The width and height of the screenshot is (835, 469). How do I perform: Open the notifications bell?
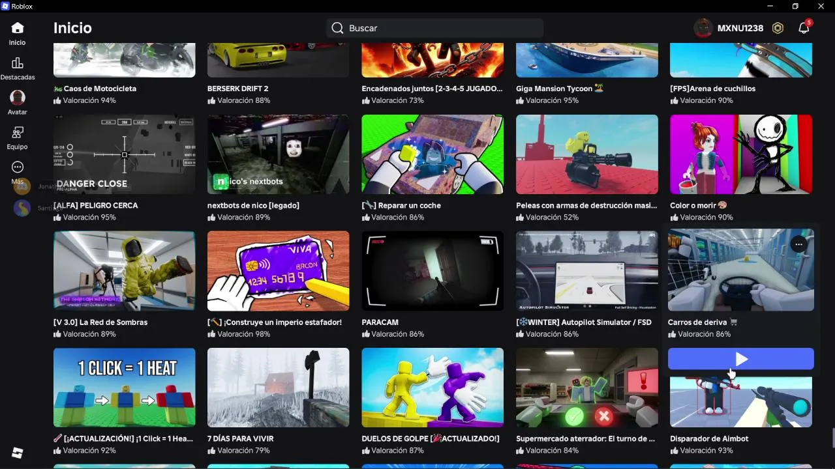coord(804,28)
